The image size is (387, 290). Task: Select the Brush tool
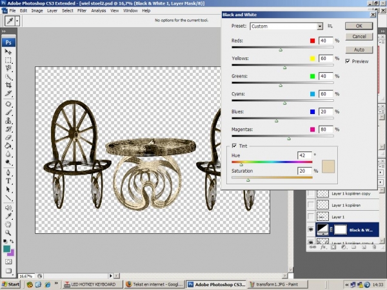tap(8, 112)
